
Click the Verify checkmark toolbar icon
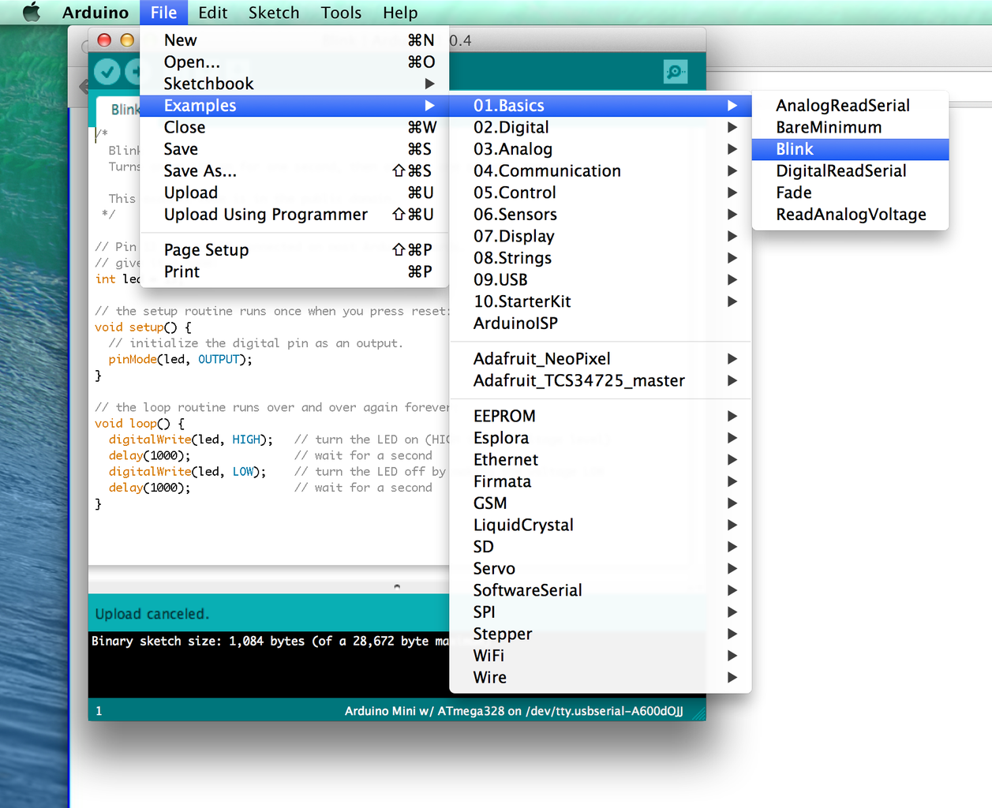pos(107,71)
